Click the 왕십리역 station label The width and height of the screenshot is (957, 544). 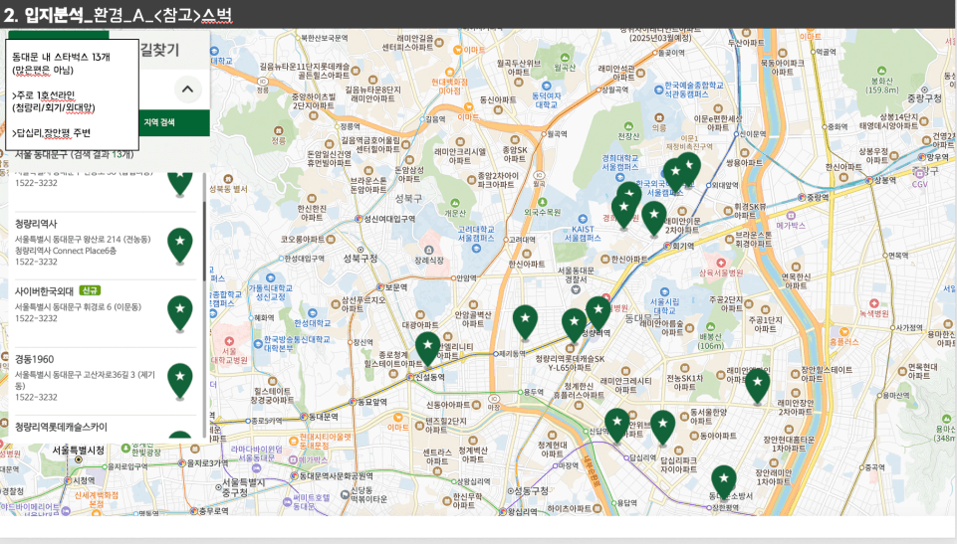[x=522, y=512]
